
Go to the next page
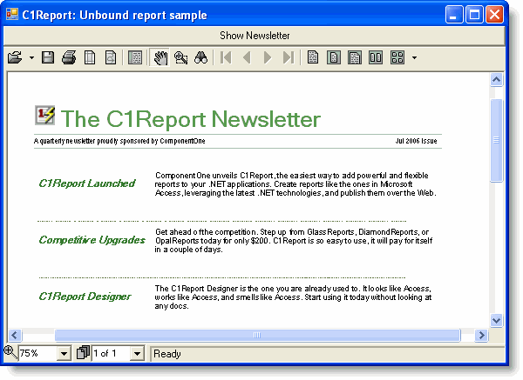coord(268,57)
